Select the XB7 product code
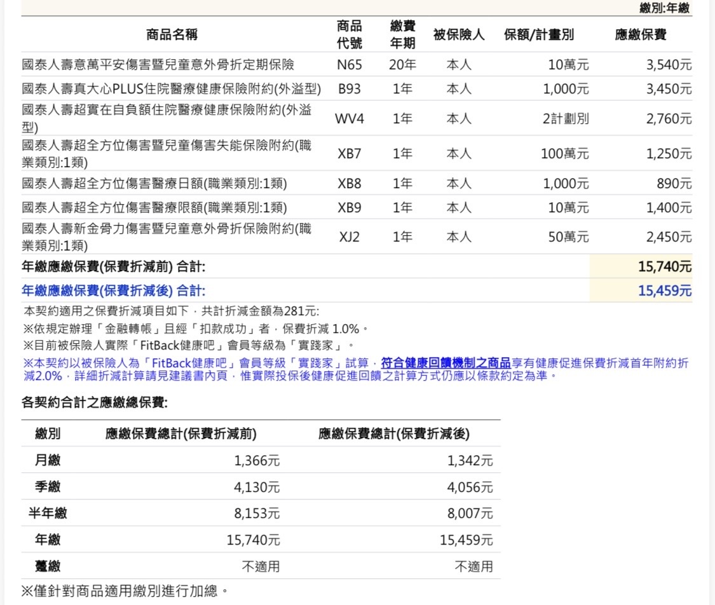This screenshot has width=715, height=605. [x=349, y=154]
